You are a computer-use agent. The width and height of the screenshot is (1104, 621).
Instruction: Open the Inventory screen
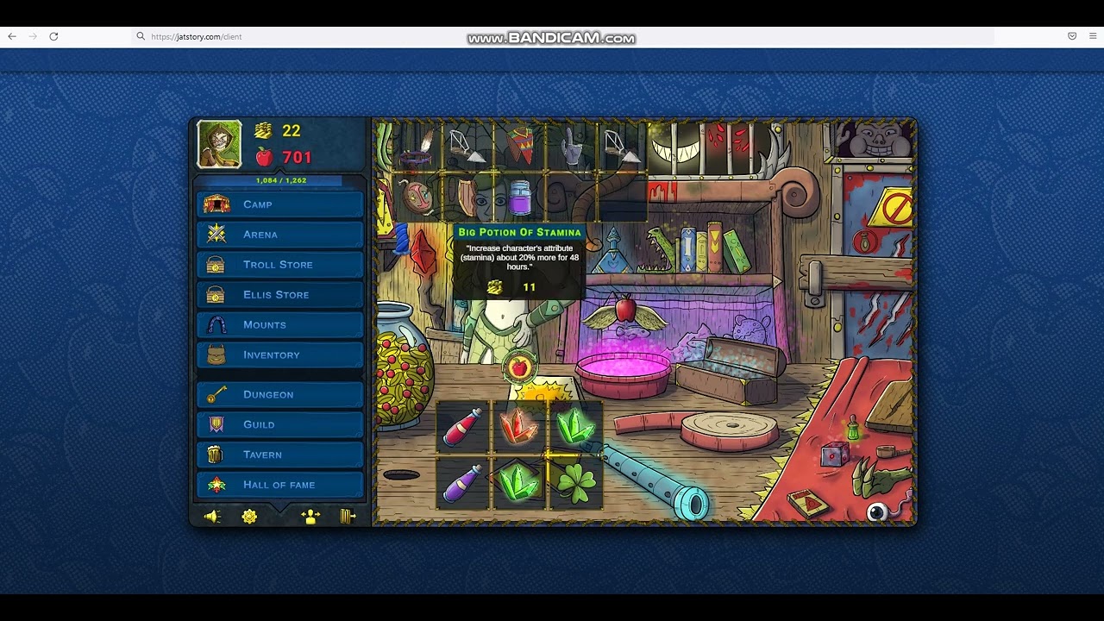(280, 355)
